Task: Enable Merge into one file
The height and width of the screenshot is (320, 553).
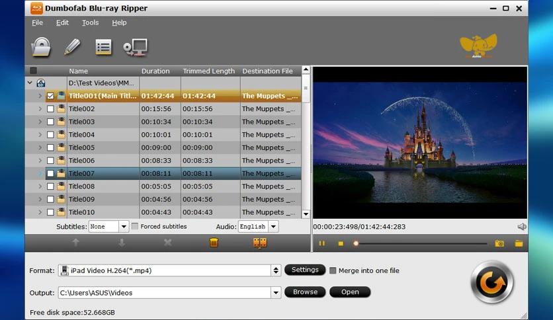Action: click(333, 270)
